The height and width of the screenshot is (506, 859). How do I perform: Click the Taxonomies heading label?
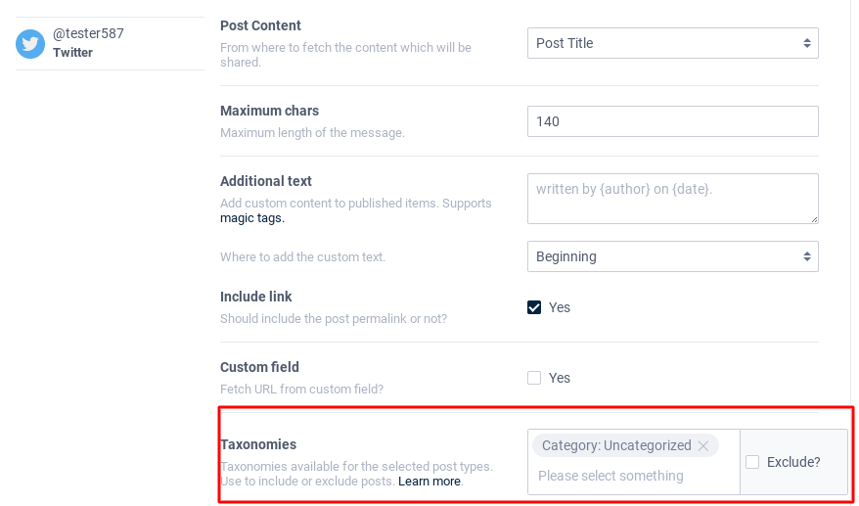tap(258, 444)
